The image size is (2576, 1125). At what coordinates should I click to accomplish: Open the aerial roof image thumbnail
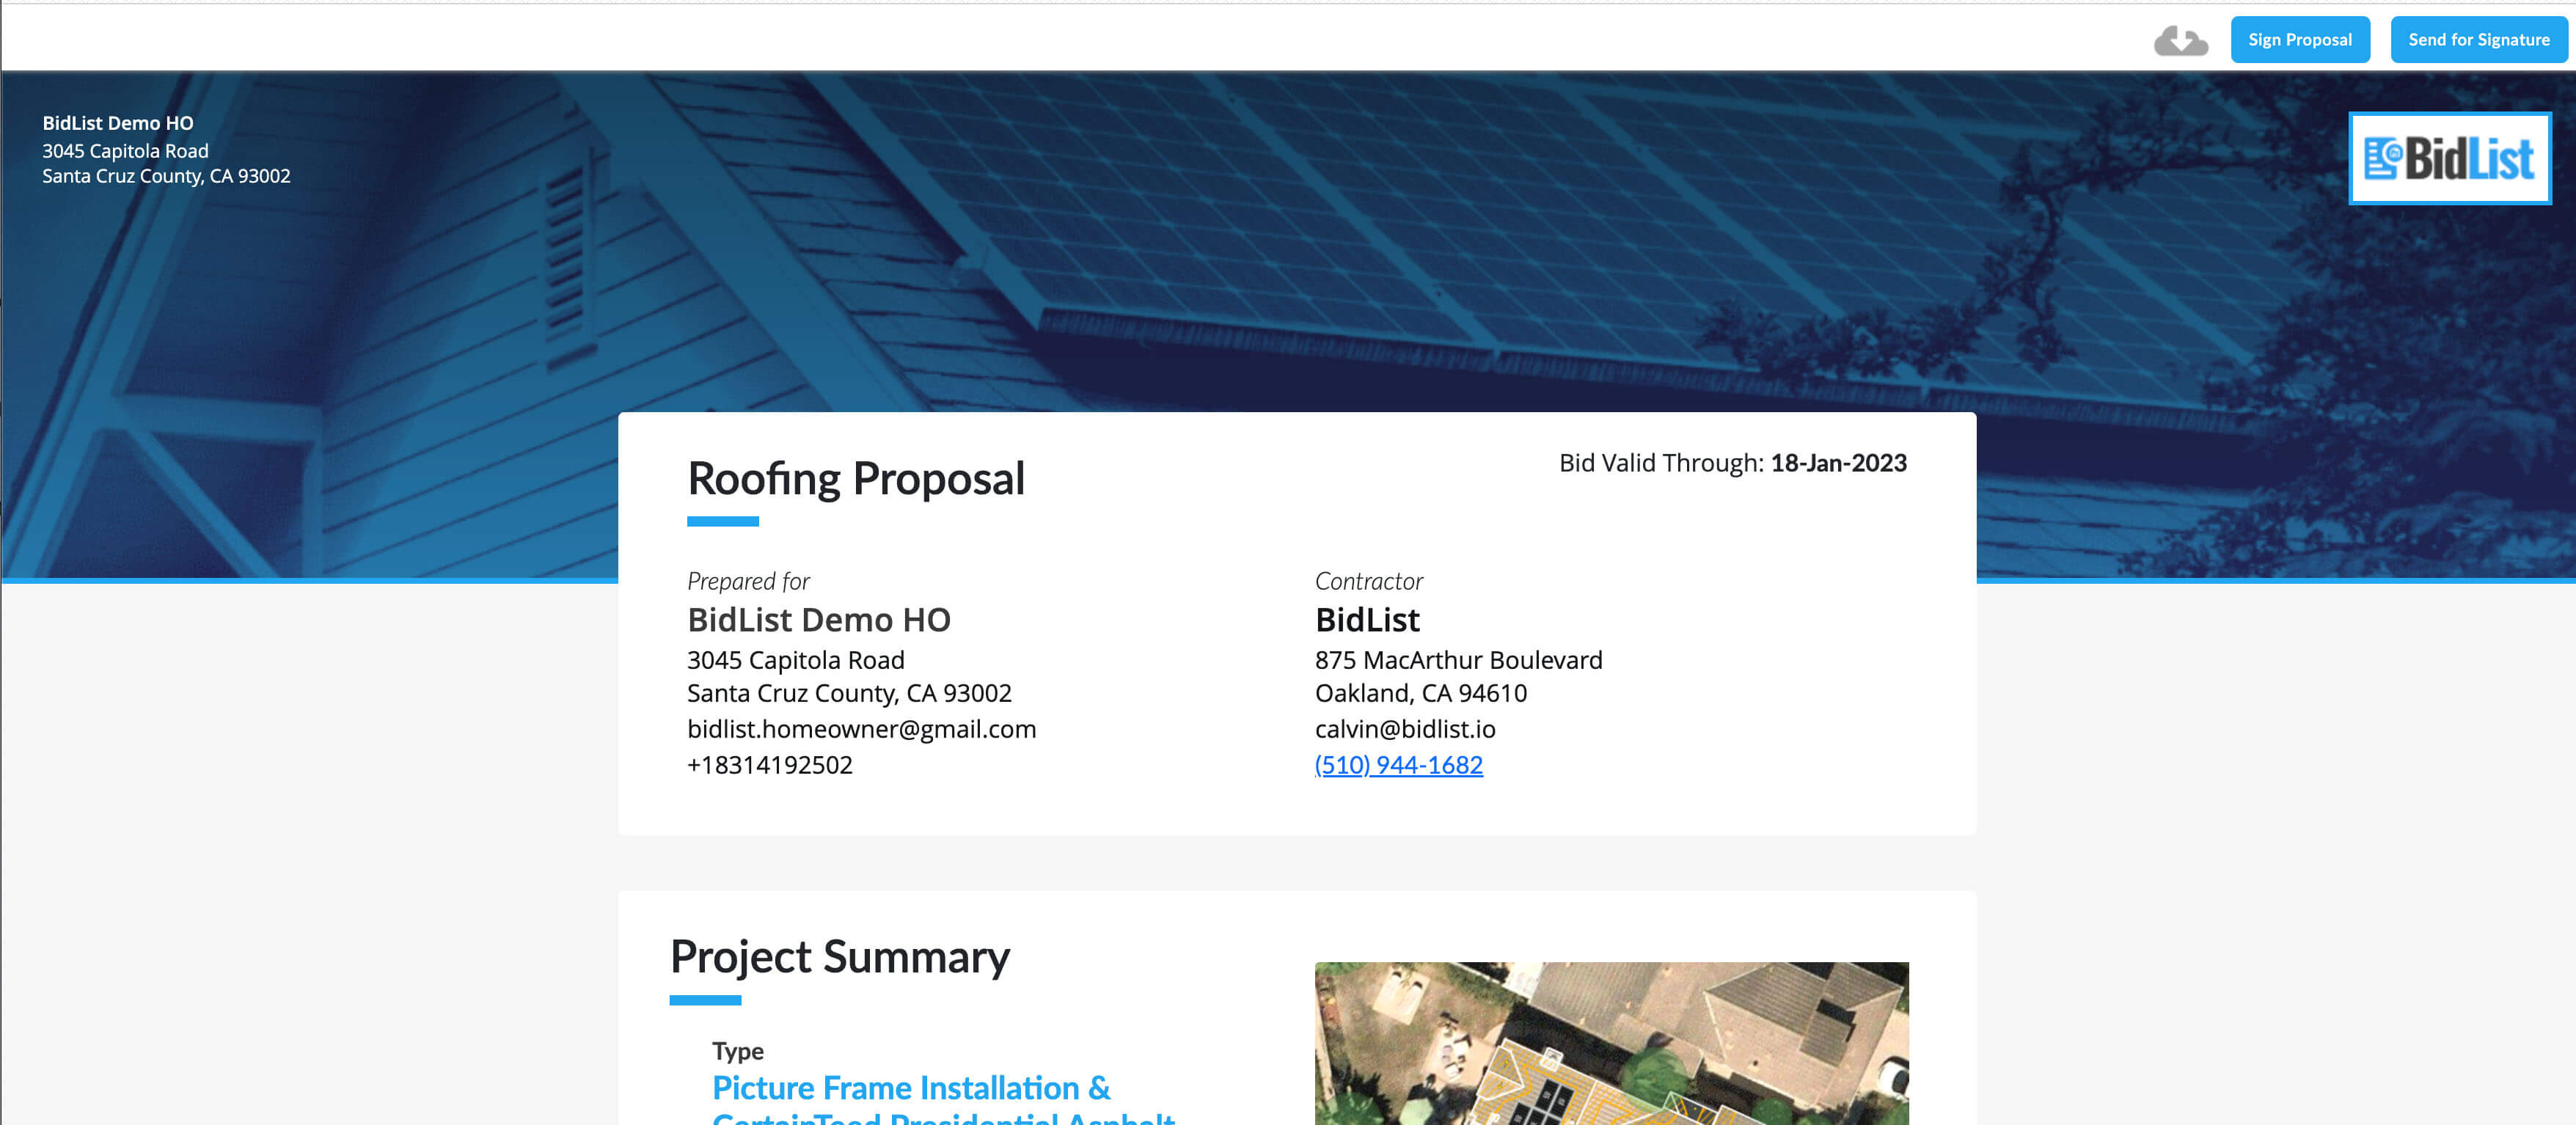click(1610, 1042)
